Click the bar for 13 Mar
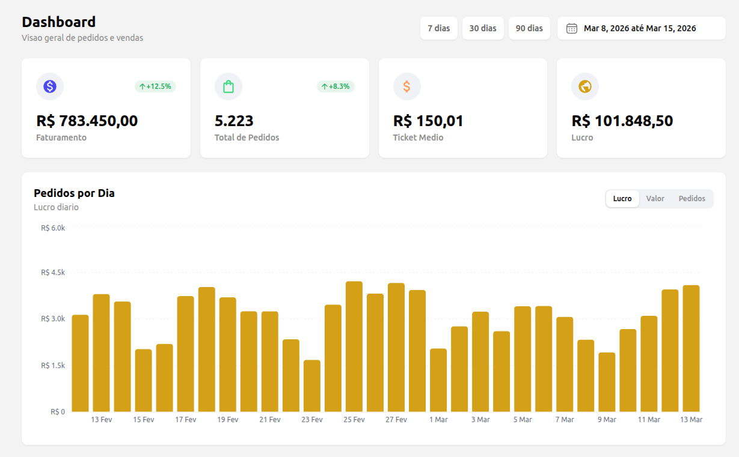Screen dimensions: 739x457 pos(691,348)
